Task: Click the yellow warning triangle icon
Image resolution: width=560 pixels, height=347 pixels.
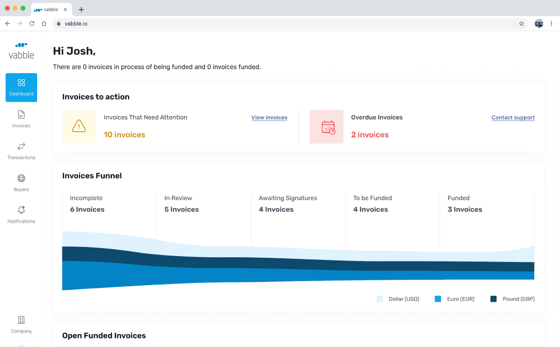Action: [x=79, y=127]
